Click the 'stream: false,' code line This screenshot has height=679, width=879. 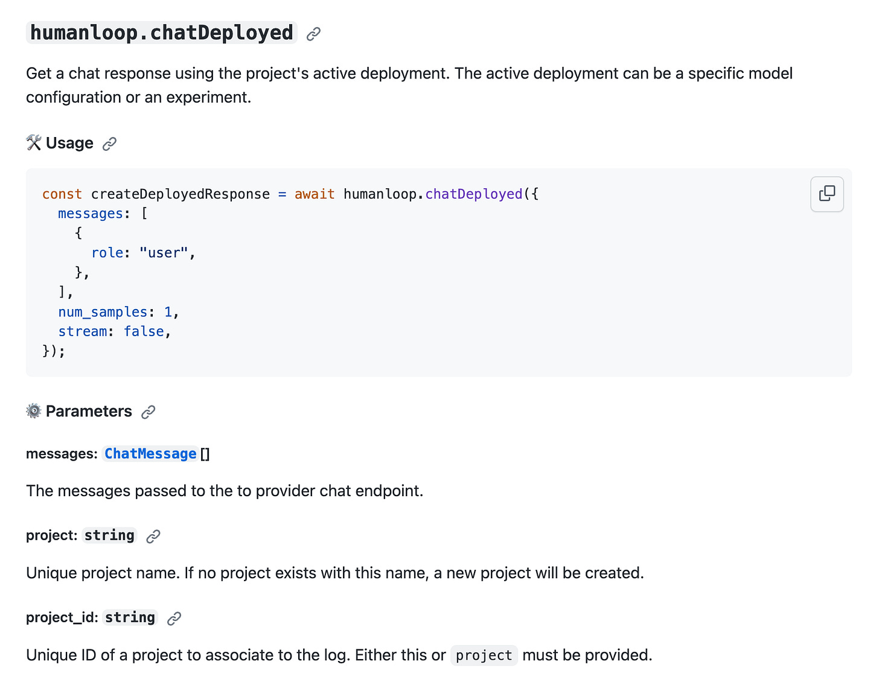(x=115, y=331)
